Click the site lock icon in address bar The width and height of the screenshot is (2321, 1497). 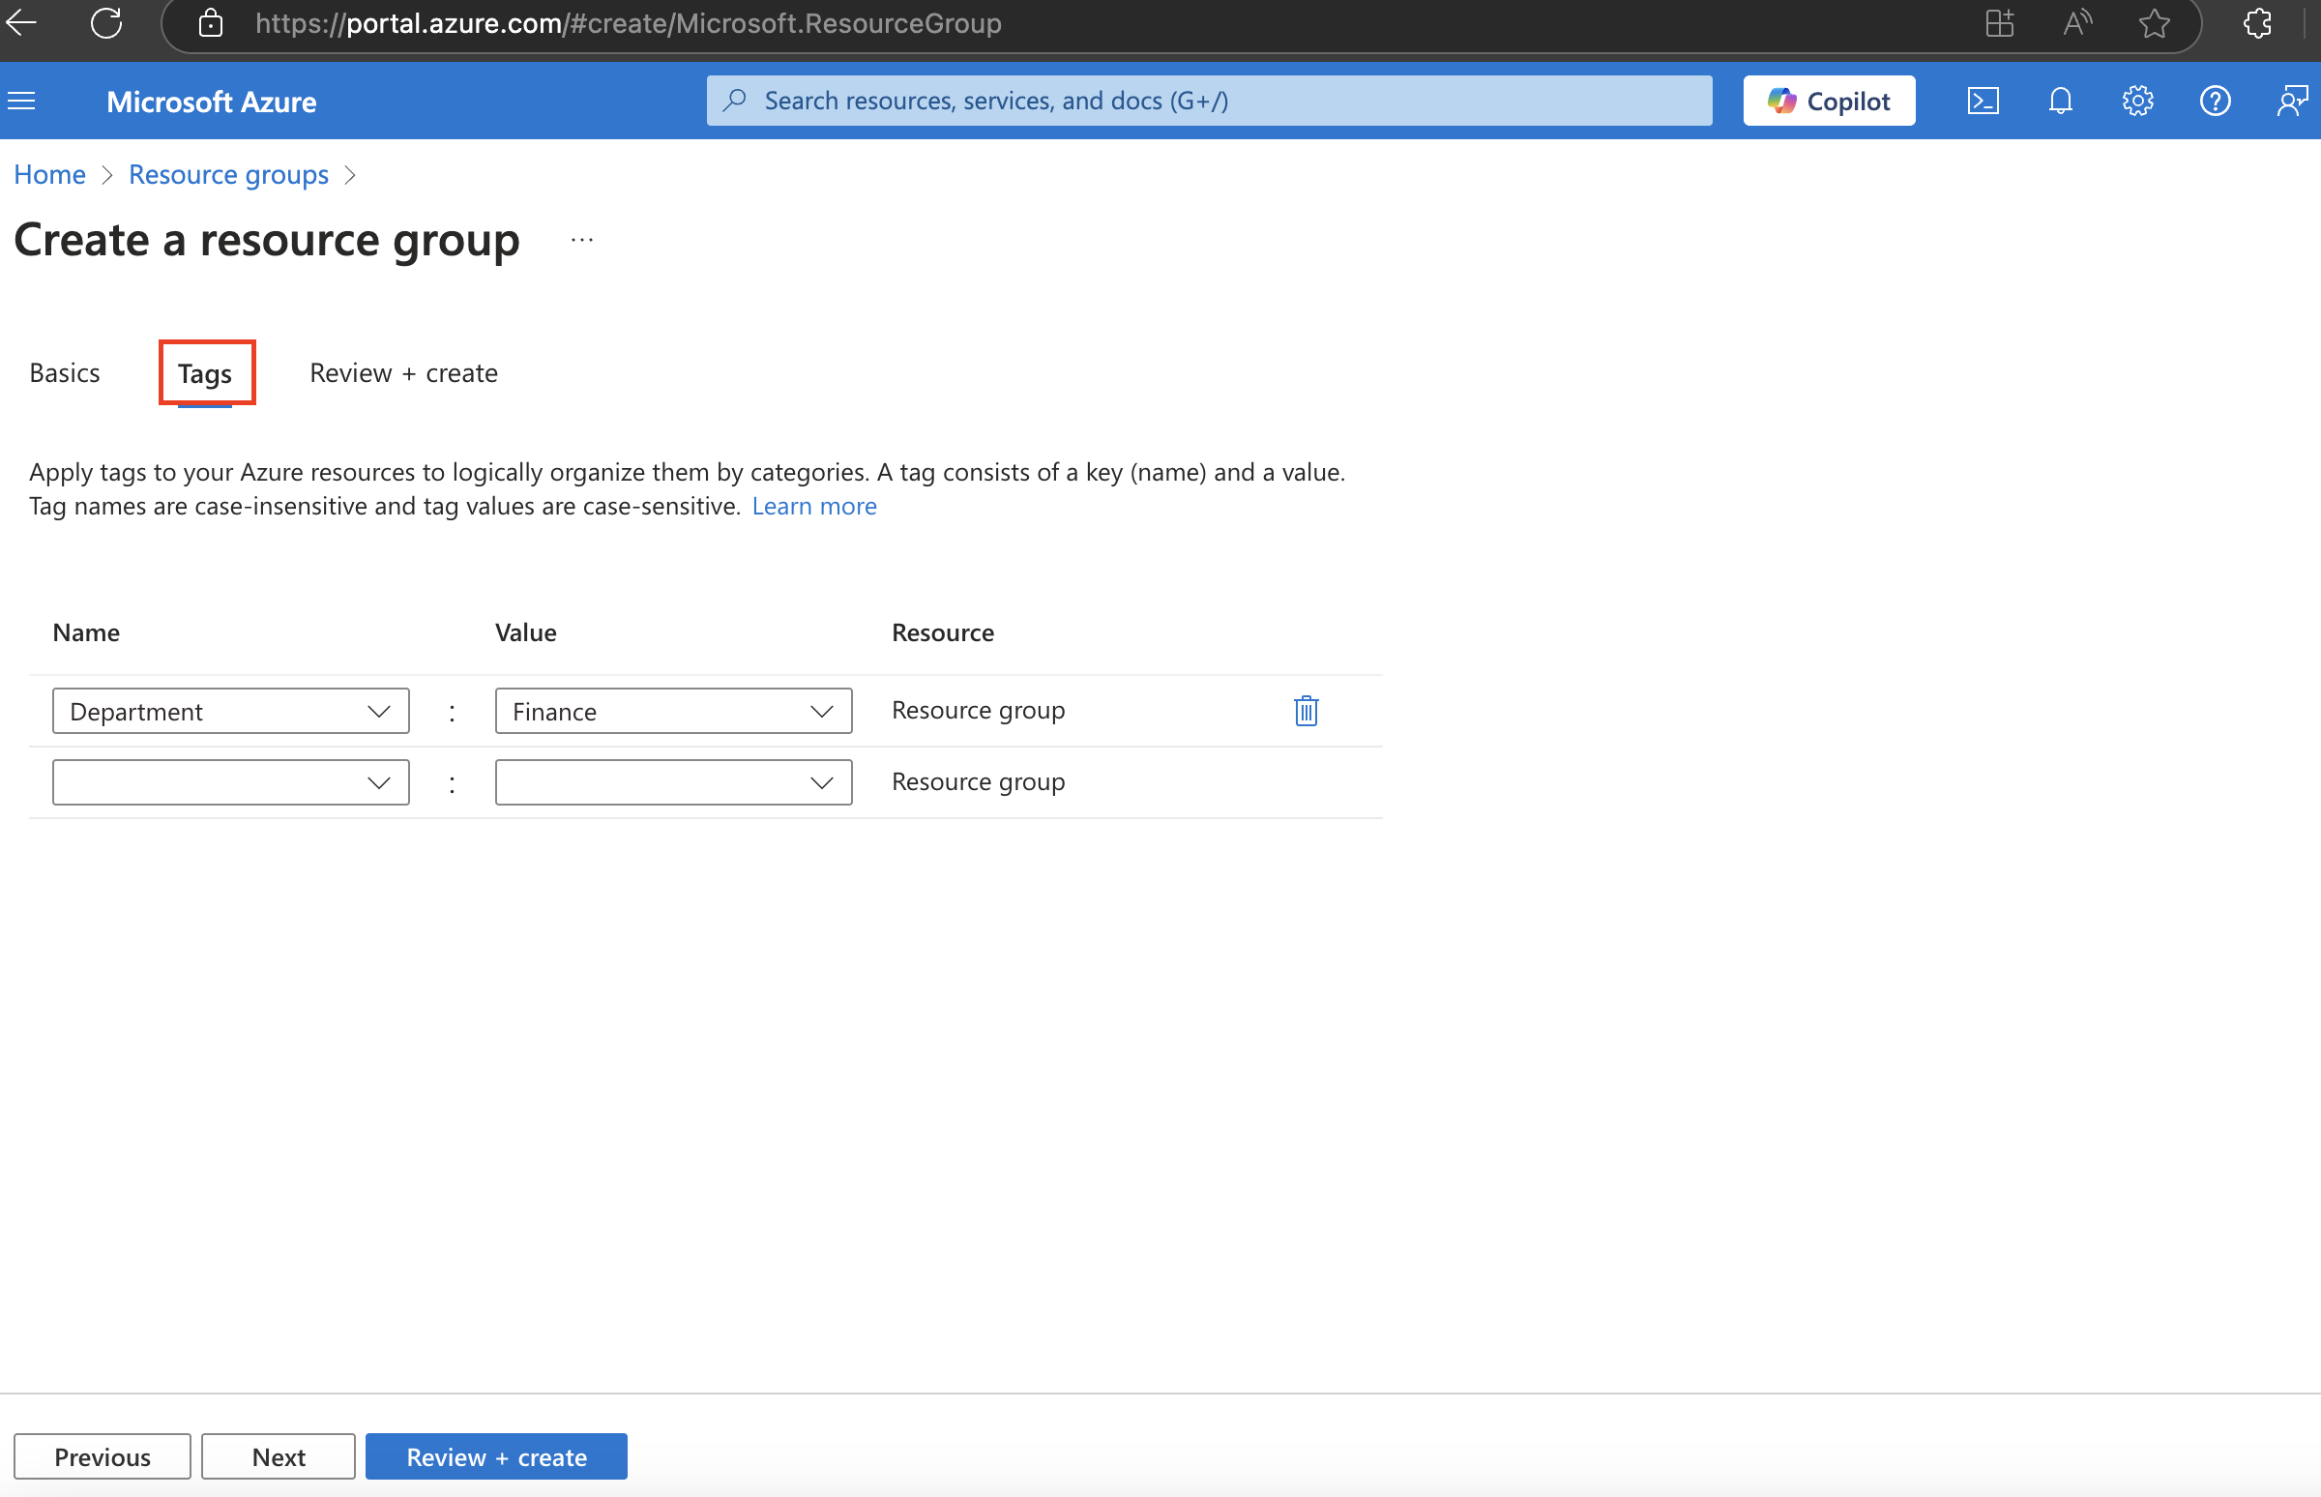[211, 23]
